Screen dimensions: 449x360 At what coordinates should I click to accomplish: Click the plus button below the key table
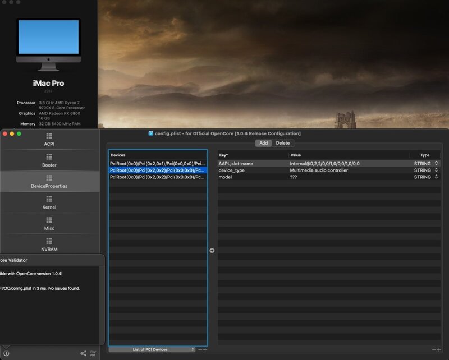(439, 349)
